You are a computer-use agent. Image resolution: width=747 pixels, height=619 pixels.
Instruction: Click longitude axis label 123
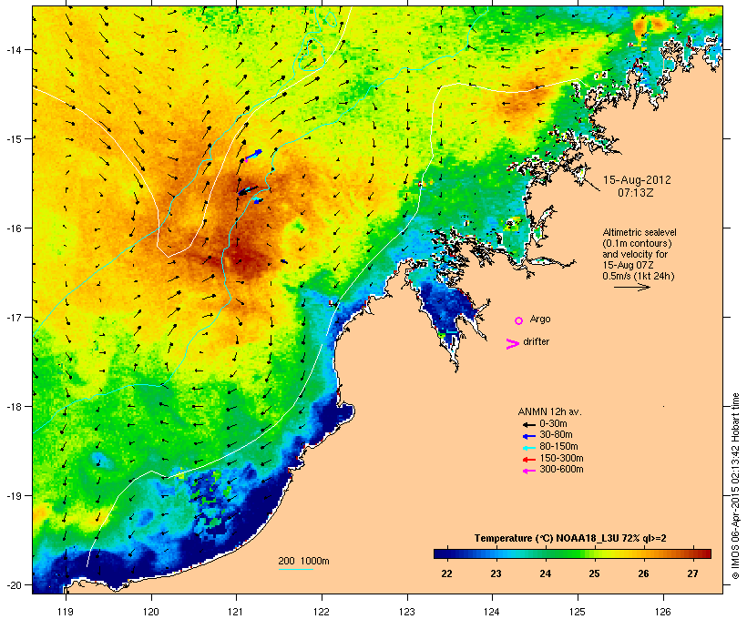tap(407, 612)
